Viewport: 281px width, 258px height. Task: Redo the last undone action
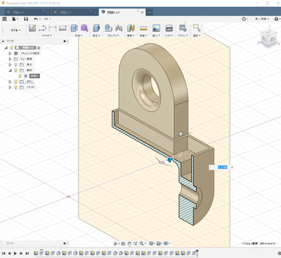[x=46, y=19]
